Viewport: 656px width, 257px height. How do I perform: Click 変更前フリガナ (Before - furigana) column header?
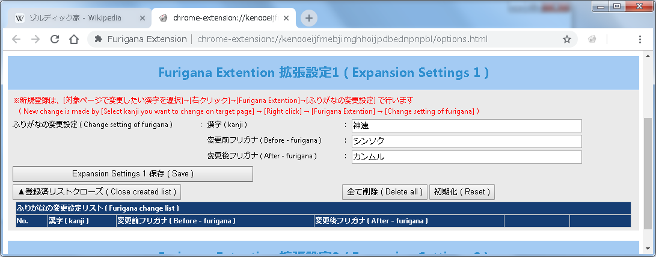(x=215, y=221)
